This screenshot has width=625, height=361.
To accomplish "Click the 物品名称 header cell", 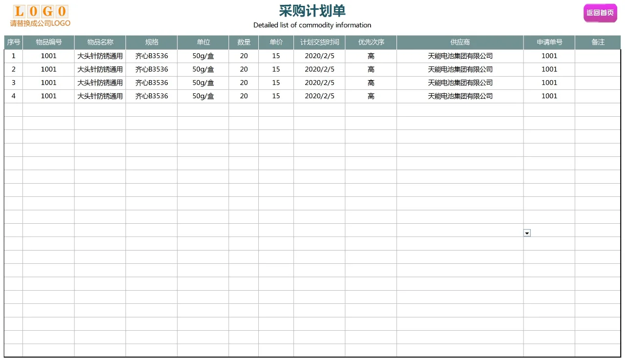I will pos(100,42).
